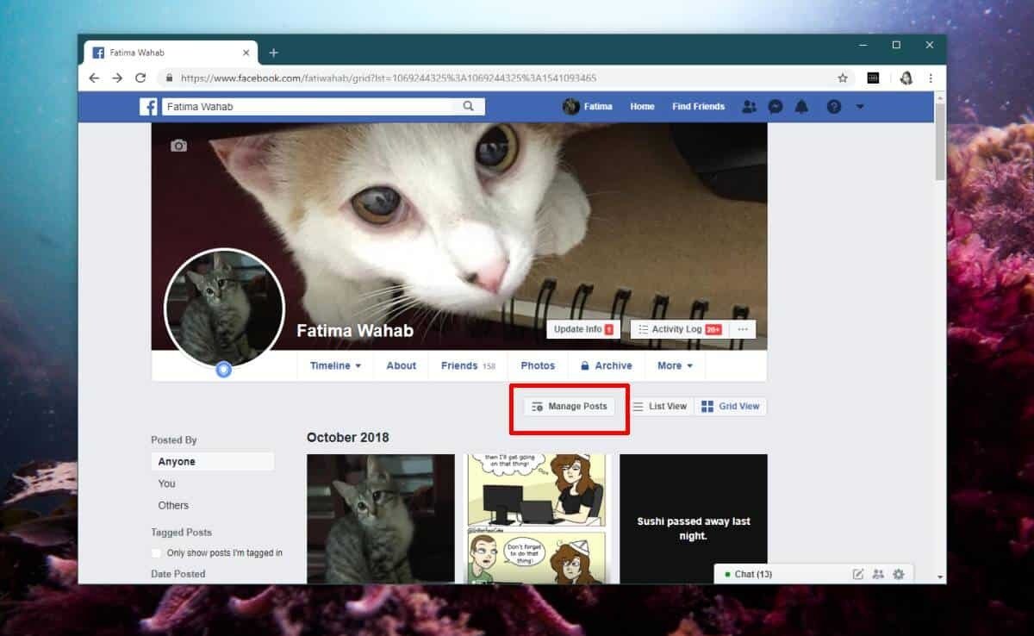Switch to the Photos tab

coord(537,365)
